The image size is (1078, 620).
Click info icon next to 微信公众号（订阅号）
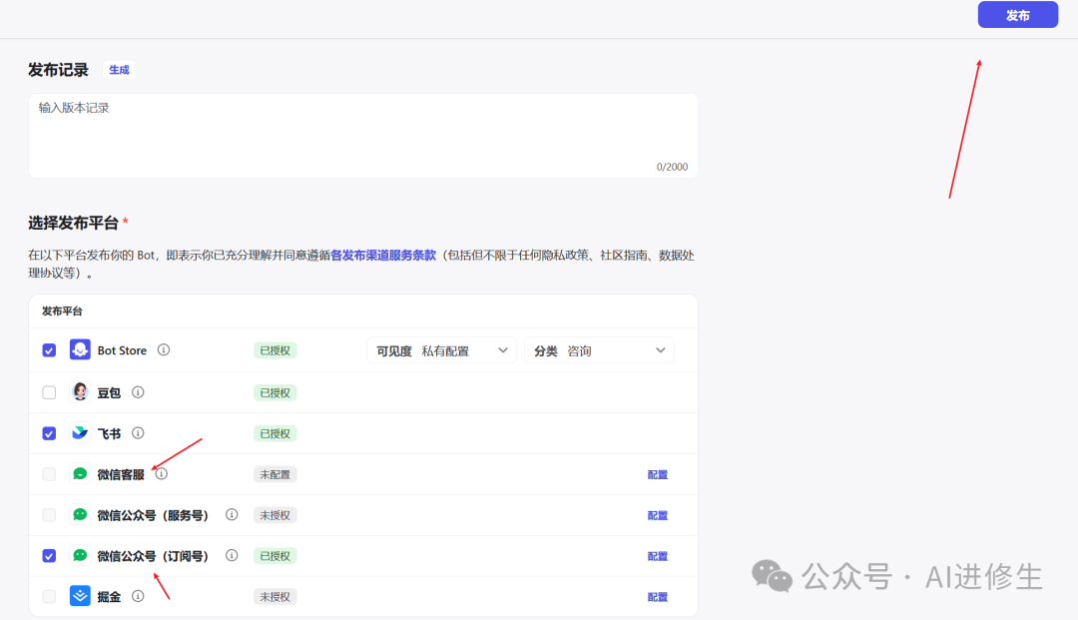tap(232, 556)
